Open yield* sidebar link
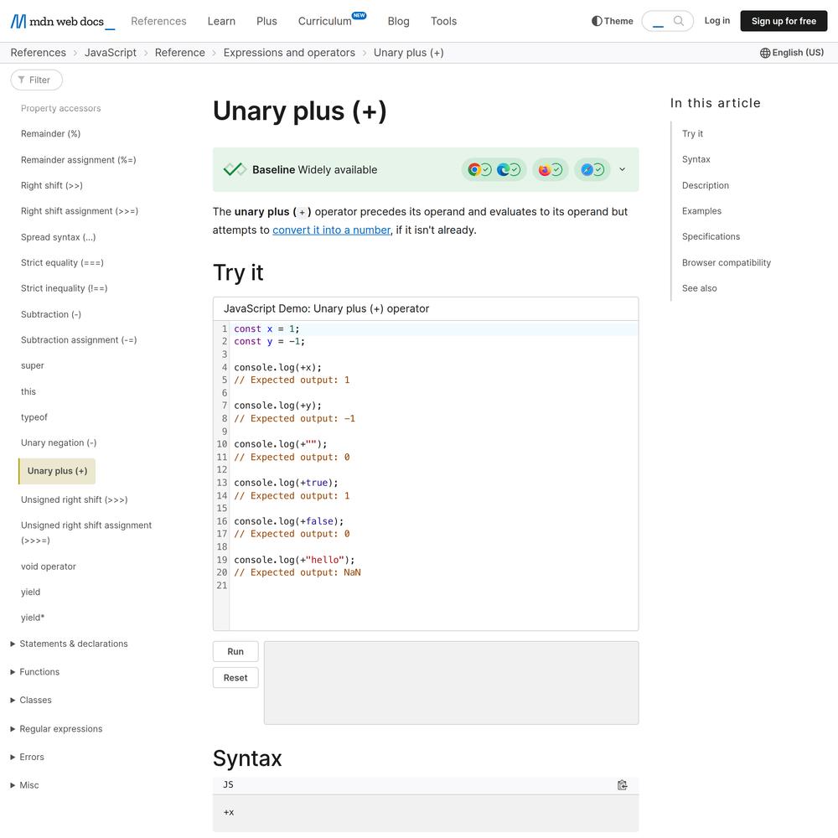 click(33, 618)
